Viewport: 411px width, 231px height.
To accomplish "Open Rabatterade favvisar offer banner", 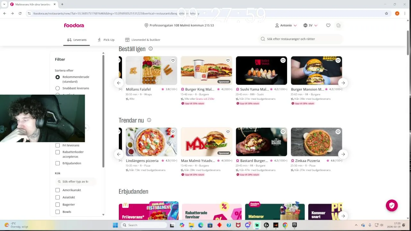I will [x=212, y=211].
